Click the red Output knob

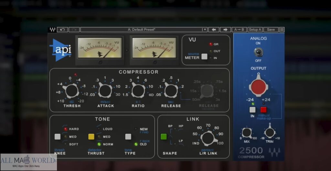(x=258, y=86)
